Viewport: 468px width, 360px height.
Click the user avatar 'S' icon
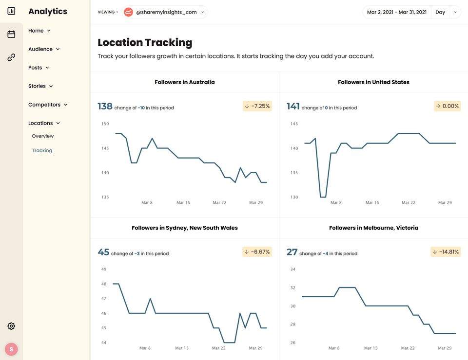click(11, 349)
